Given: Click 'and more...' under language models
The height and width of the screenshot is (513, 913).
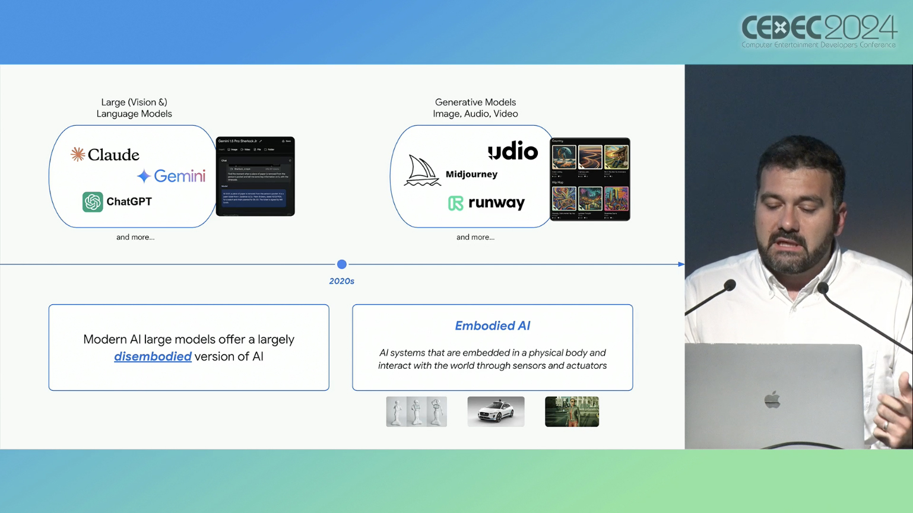Looking at the screenshot, I should [135, 237].
